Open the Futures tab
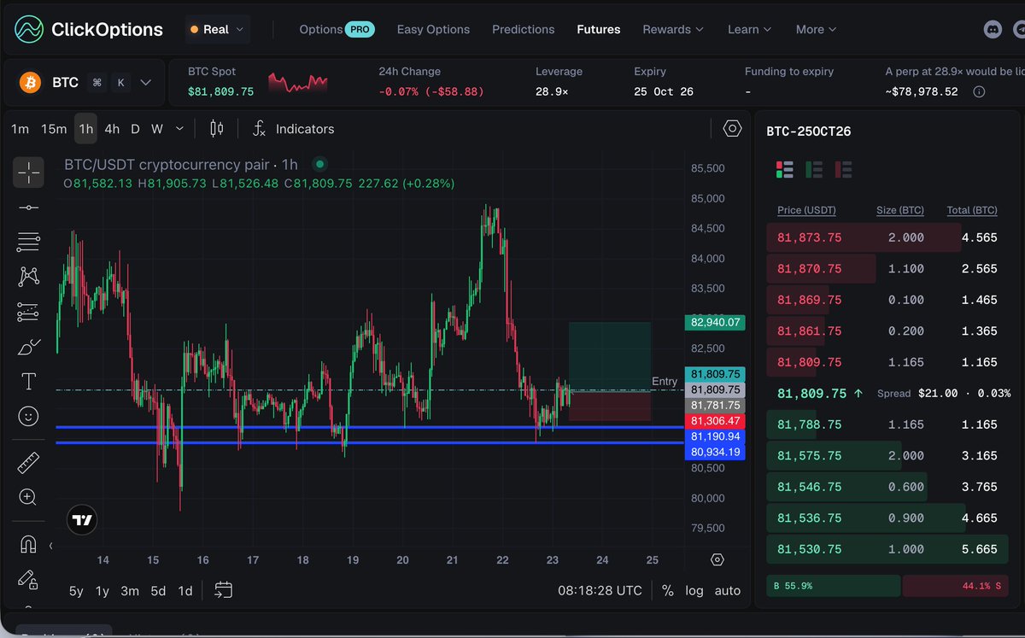 click(599, 29)
